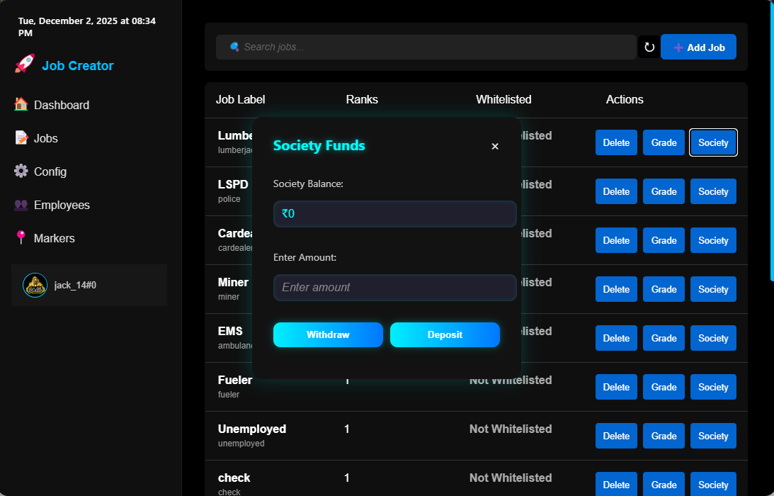Image resolution: width=774 pixels, height=496 pixels.
Task: Open Grade for Cardealer row
Action: coord(664,240)
